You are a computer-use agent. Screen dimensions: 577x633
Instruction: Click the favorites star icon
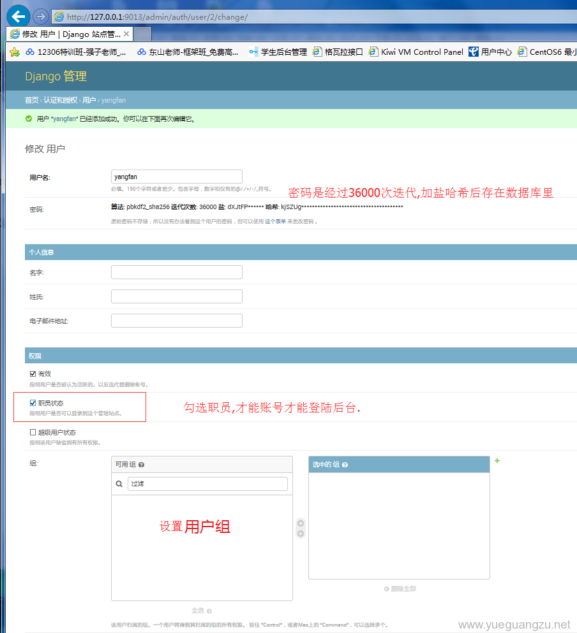pos(15,52)
